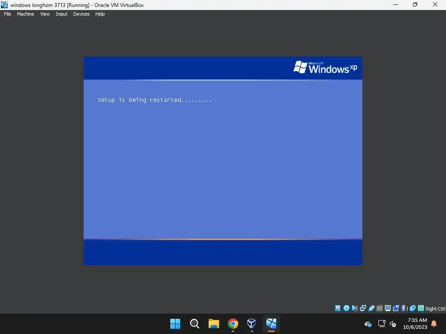Click the VirtualBox window title icon
Screen dimensions: 446x334
click(4, 5)
